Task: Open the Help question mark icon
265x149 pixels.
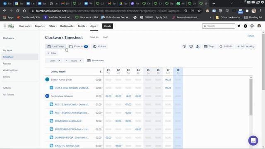Action: tap(246, 26)
